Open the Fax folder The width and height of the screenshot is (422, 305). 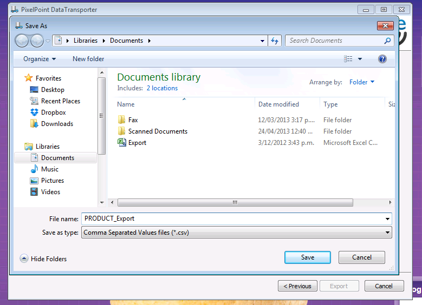click(x=133, y=120)
